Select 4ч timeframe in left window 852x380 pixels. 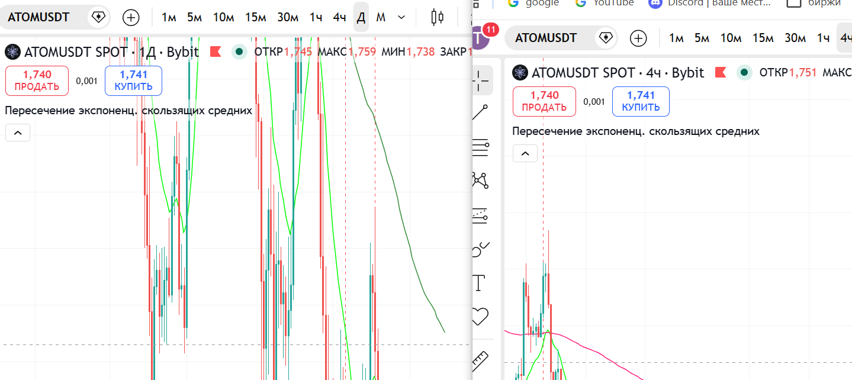(339, 17)
